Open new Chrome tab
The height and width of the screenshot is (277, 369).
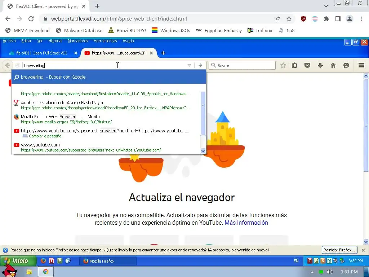pos(97,6)
